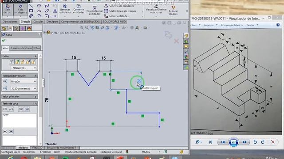Collapse Texto de cota section

[35, 103]
